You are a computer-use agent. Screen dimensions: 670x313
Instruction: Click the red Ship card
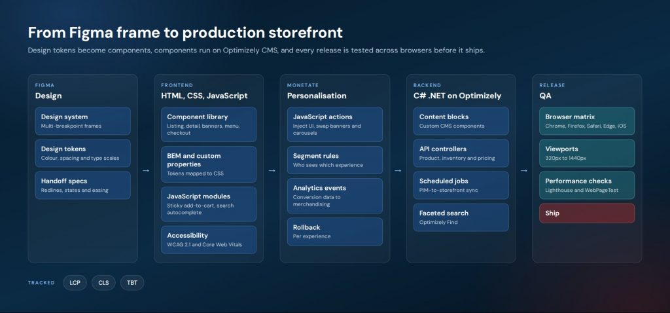tap(587, 213)
